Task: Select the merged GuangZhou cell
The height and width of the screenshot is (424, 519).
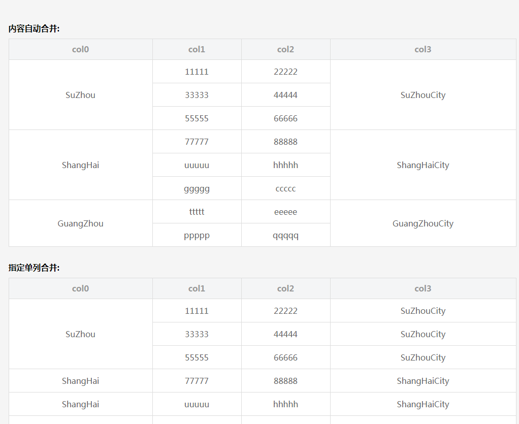Action: click(80, 223)
